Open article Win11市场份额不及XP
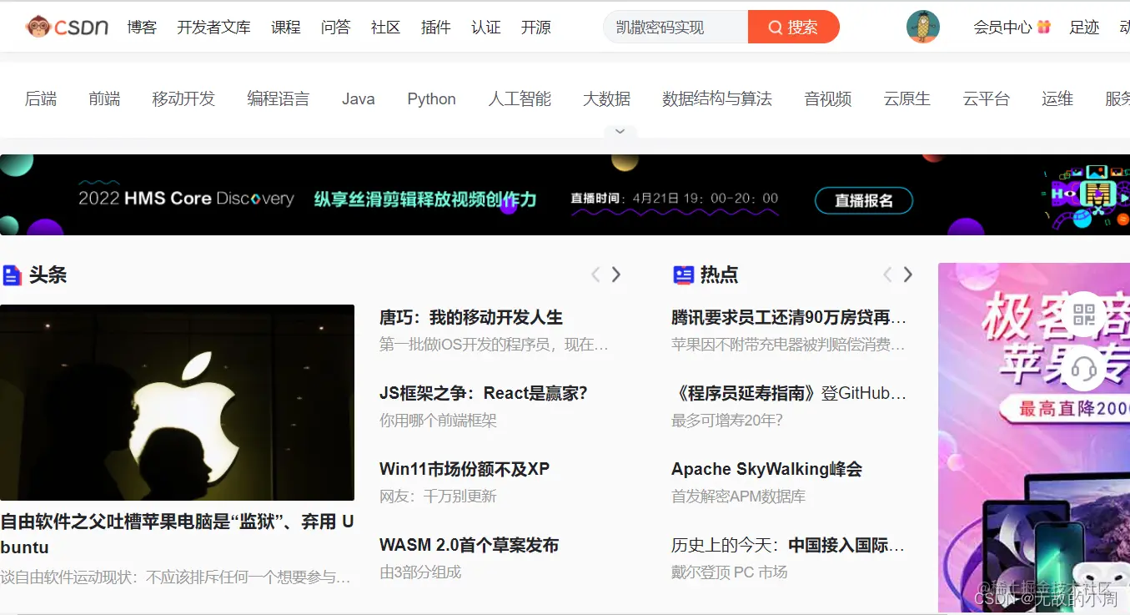This screenshot has width=1130, height=615. (465, 469)
